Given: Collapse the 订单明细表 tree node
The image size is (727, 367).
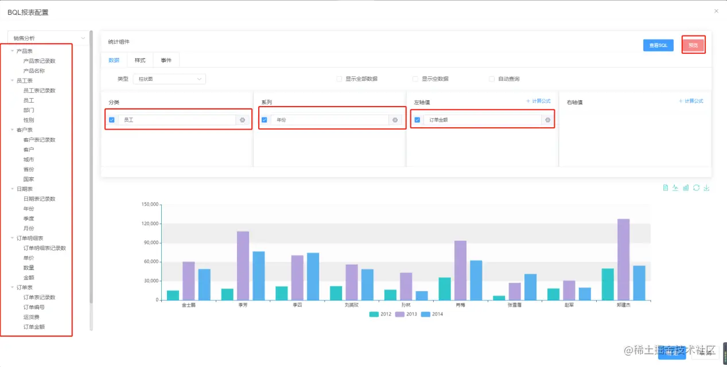Looking at the screenshot, I should pos(13,238).
